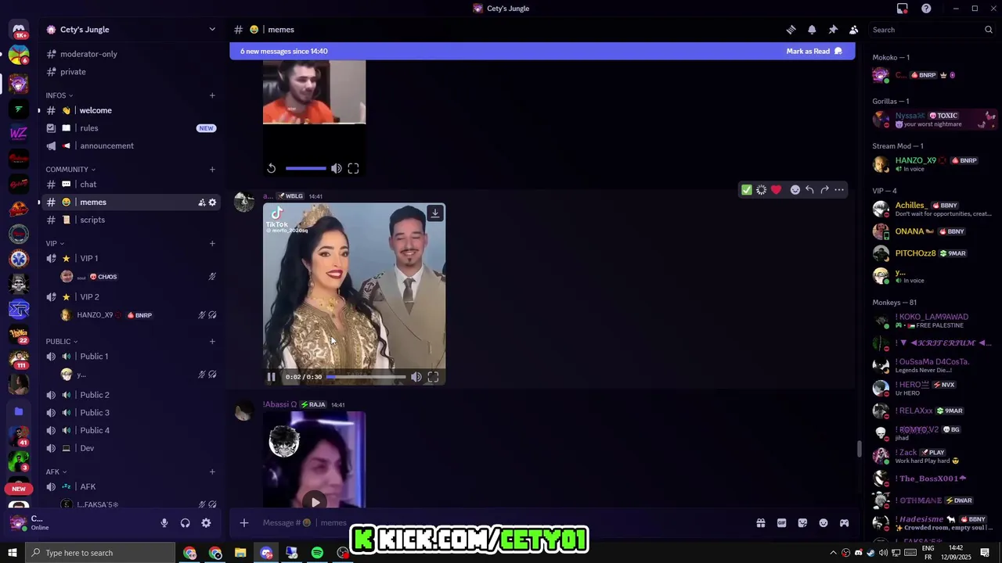This screenshot has width=1002, height=563.
Task: Open Windows Start menu
Action: [13, 553]
